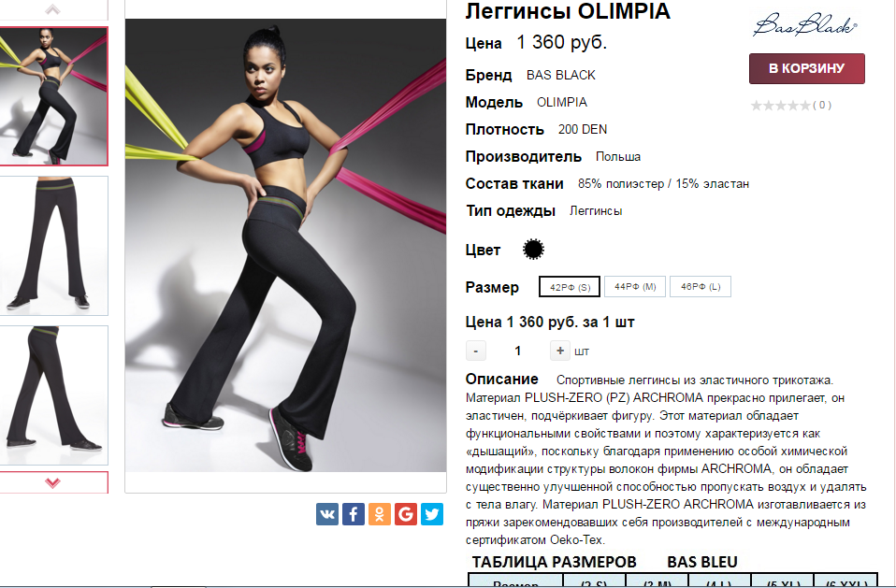Open the front-view leggings thumbnail
896x588 pixels.
click(x=53, y=246)
